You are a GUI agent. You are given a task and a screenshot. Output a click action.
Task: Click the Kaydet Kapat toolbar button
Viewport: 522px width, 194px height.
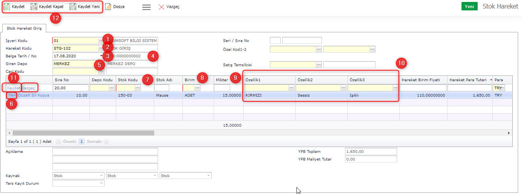click(x=47, y=7)
